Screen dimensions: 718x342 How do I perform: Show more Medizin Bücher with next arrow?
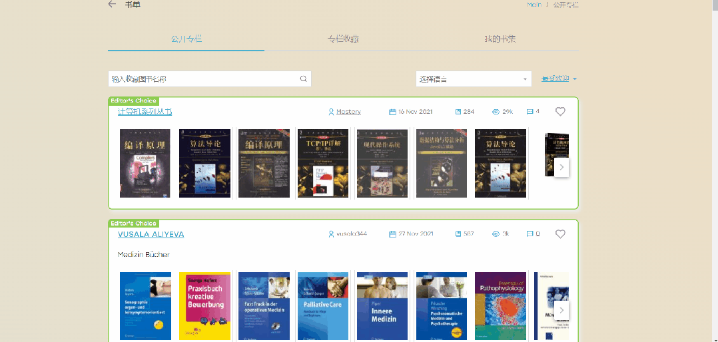(561, 309)
